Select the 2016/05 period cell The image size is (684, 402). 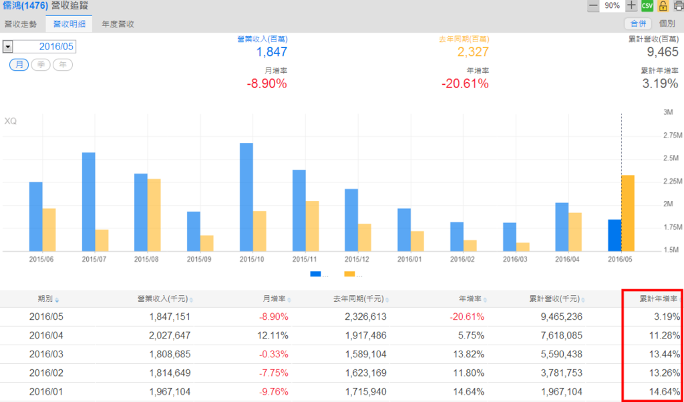click(x=46, y=317)
